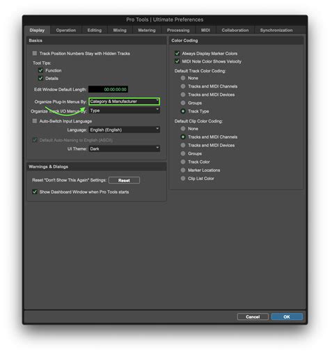Select None for Default Clip Color Coding

(x=183, y=129)
